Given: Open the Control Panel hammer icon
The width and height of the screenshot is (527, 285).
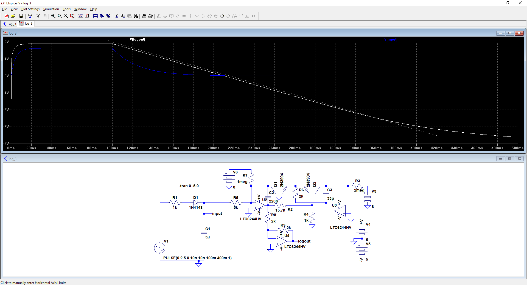Looking at the screenshot, I should click(30, 16).
